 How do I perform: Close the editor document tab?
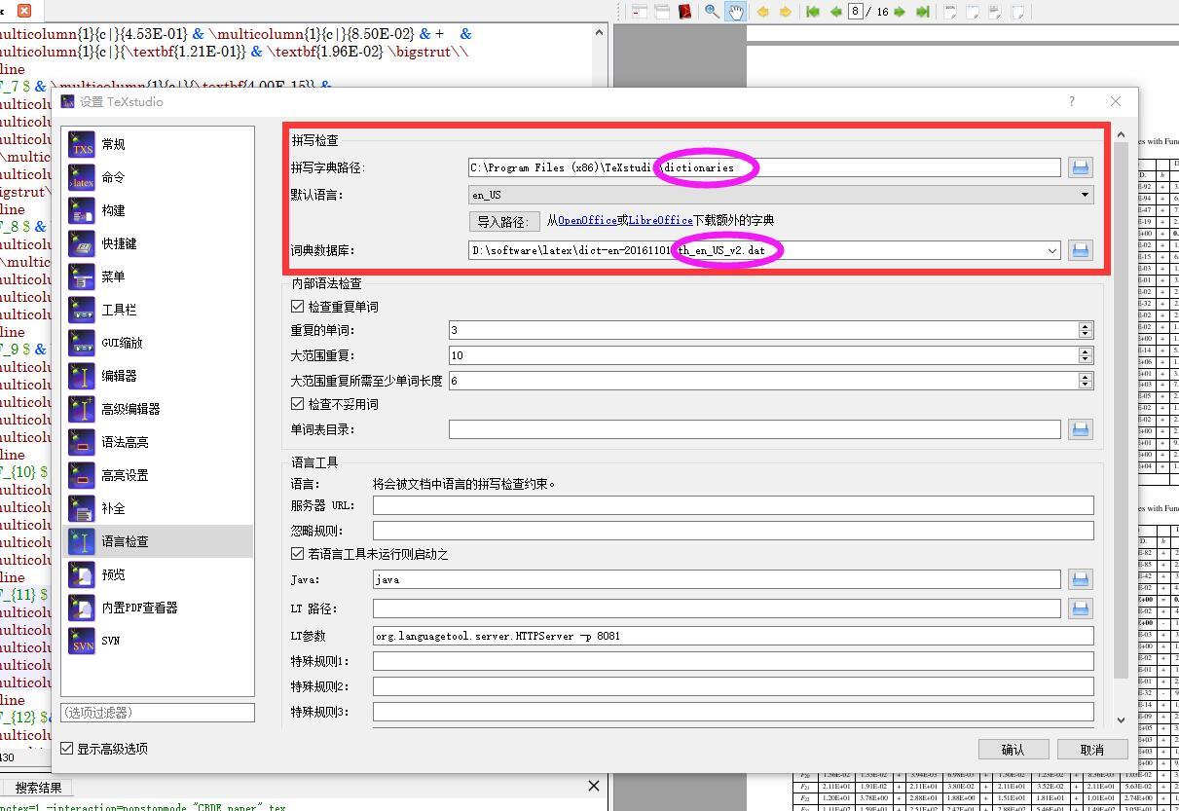point(23,12)
